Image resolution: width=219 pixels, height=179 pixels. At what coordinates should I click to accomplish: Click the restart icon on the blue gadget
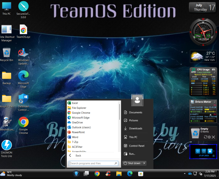pyautogui.click(x=204, y=151)
